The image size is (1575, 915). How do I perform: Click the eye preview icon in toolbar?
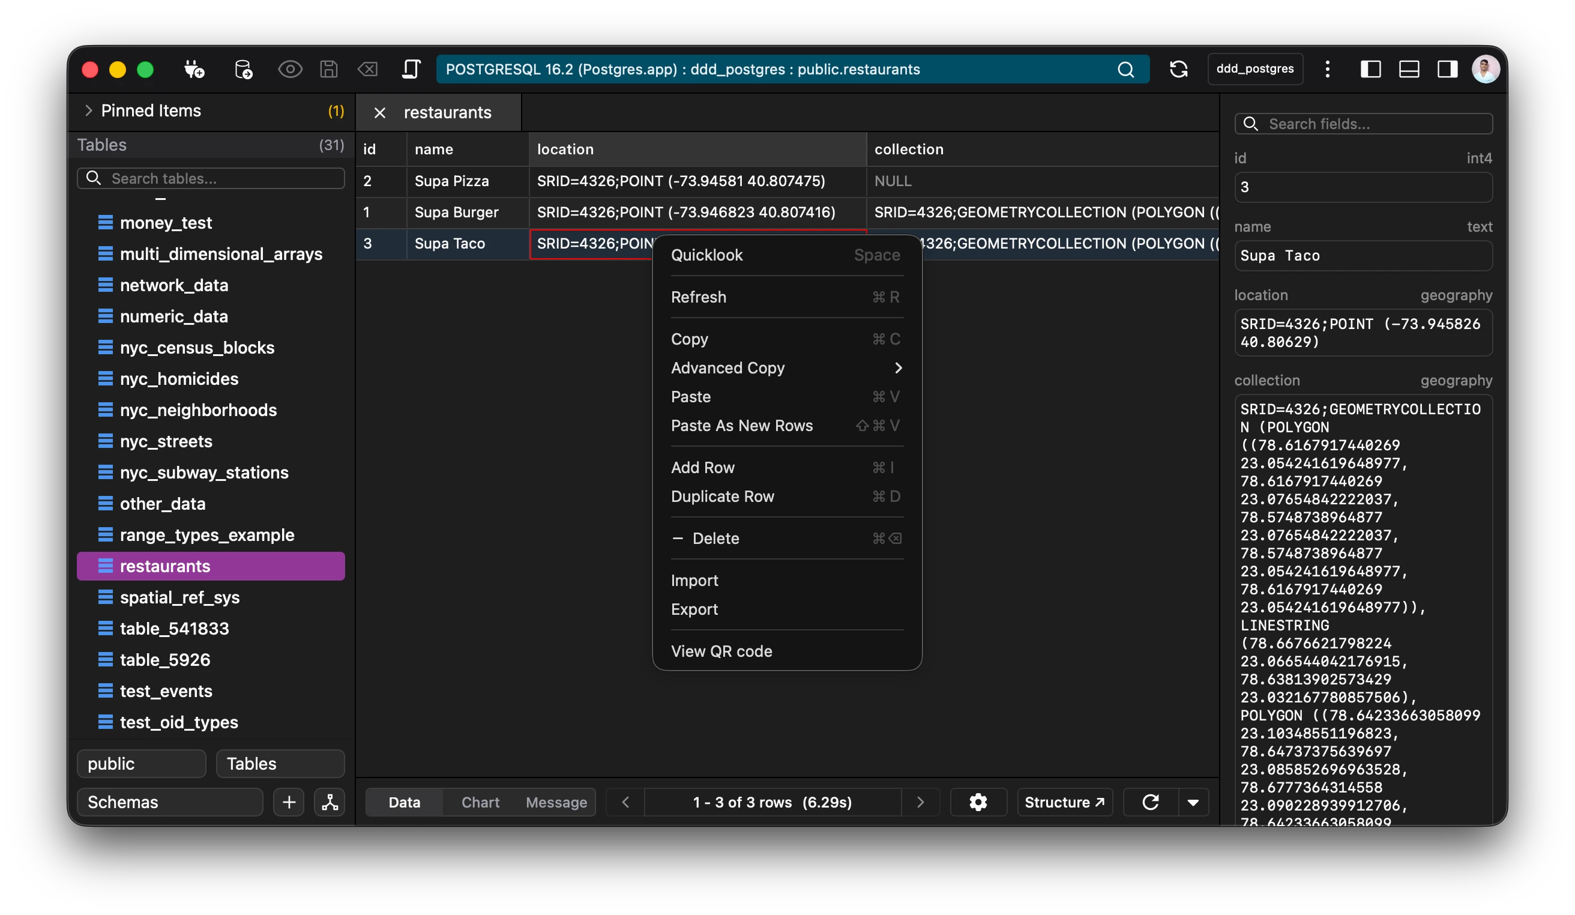point(290,69)
